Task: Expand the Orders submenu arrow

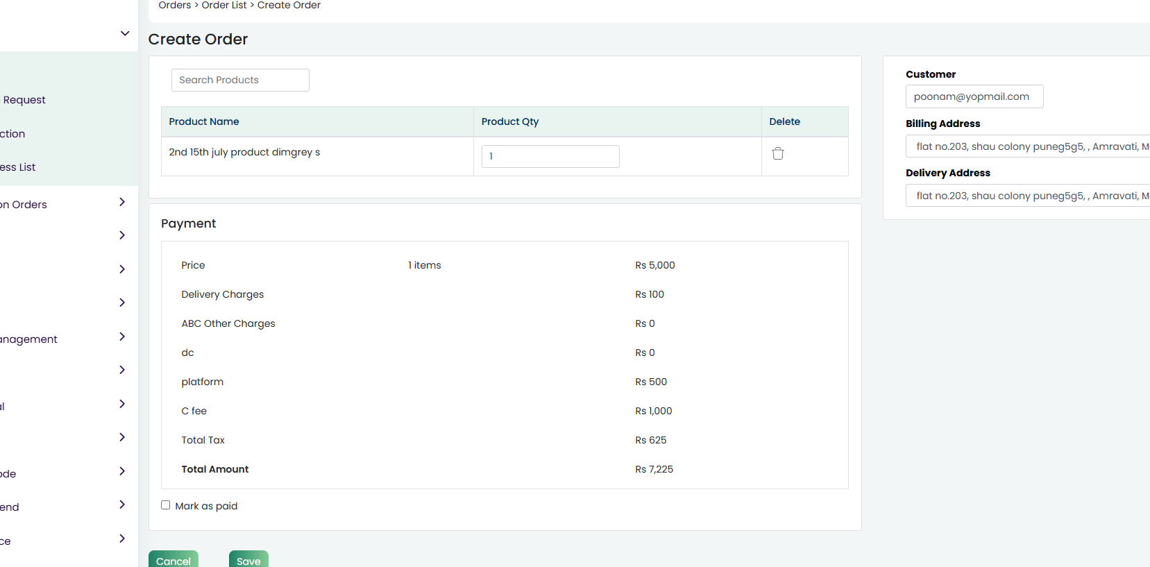Action: (x=122, y=202)
